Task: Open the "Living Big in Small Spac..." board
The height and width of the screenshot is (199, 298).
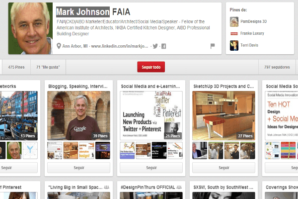Action: tap(75, 187)
